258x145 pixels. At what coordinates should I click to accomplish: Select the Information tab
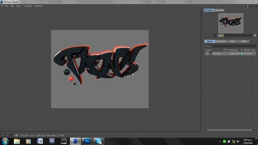[x=221, y=41]
